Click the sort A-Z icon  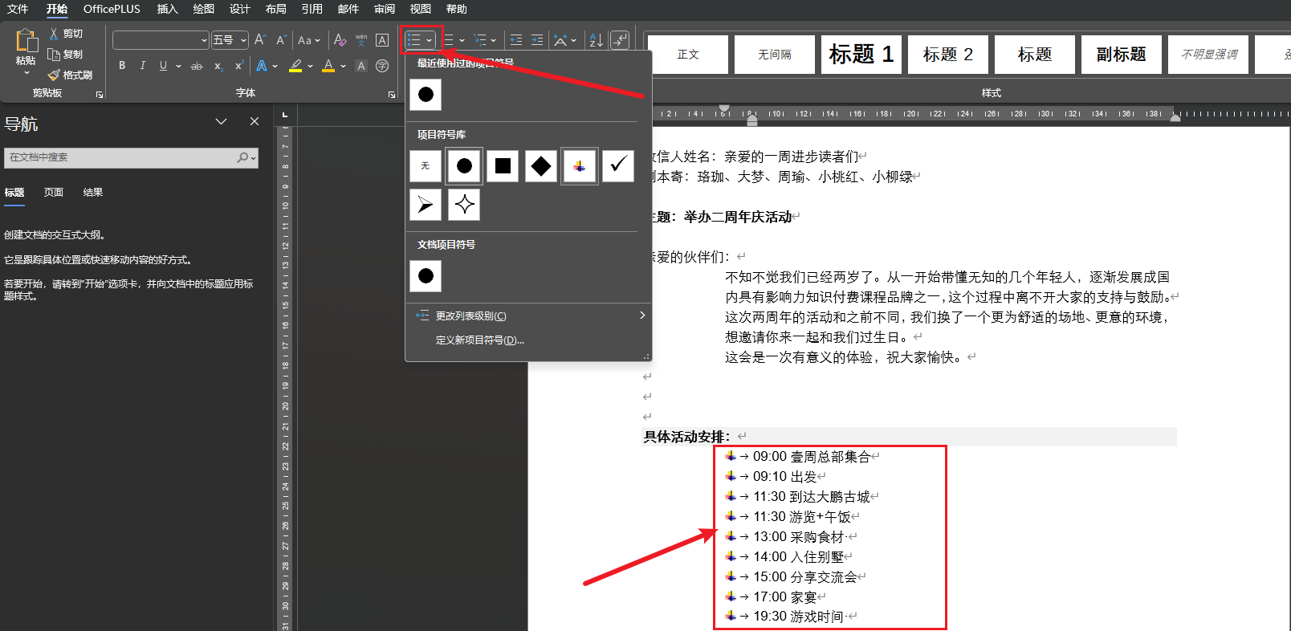point(596,39)
